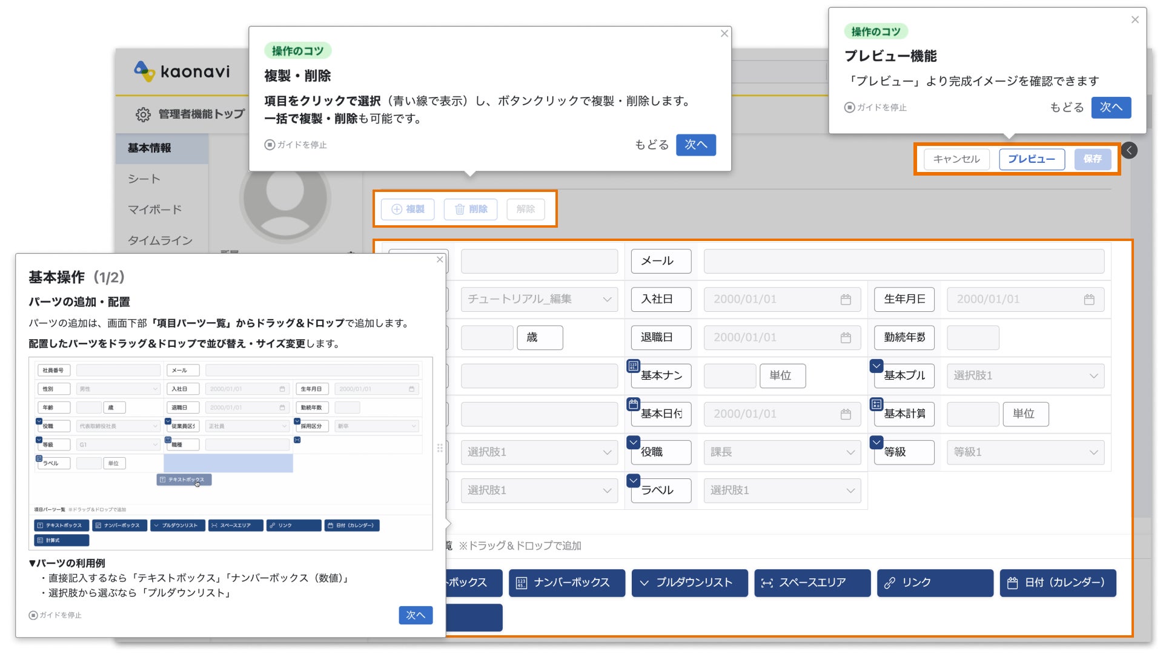
Task: Open タイムライン in sidebar menu
Action: tap(160, 240)
